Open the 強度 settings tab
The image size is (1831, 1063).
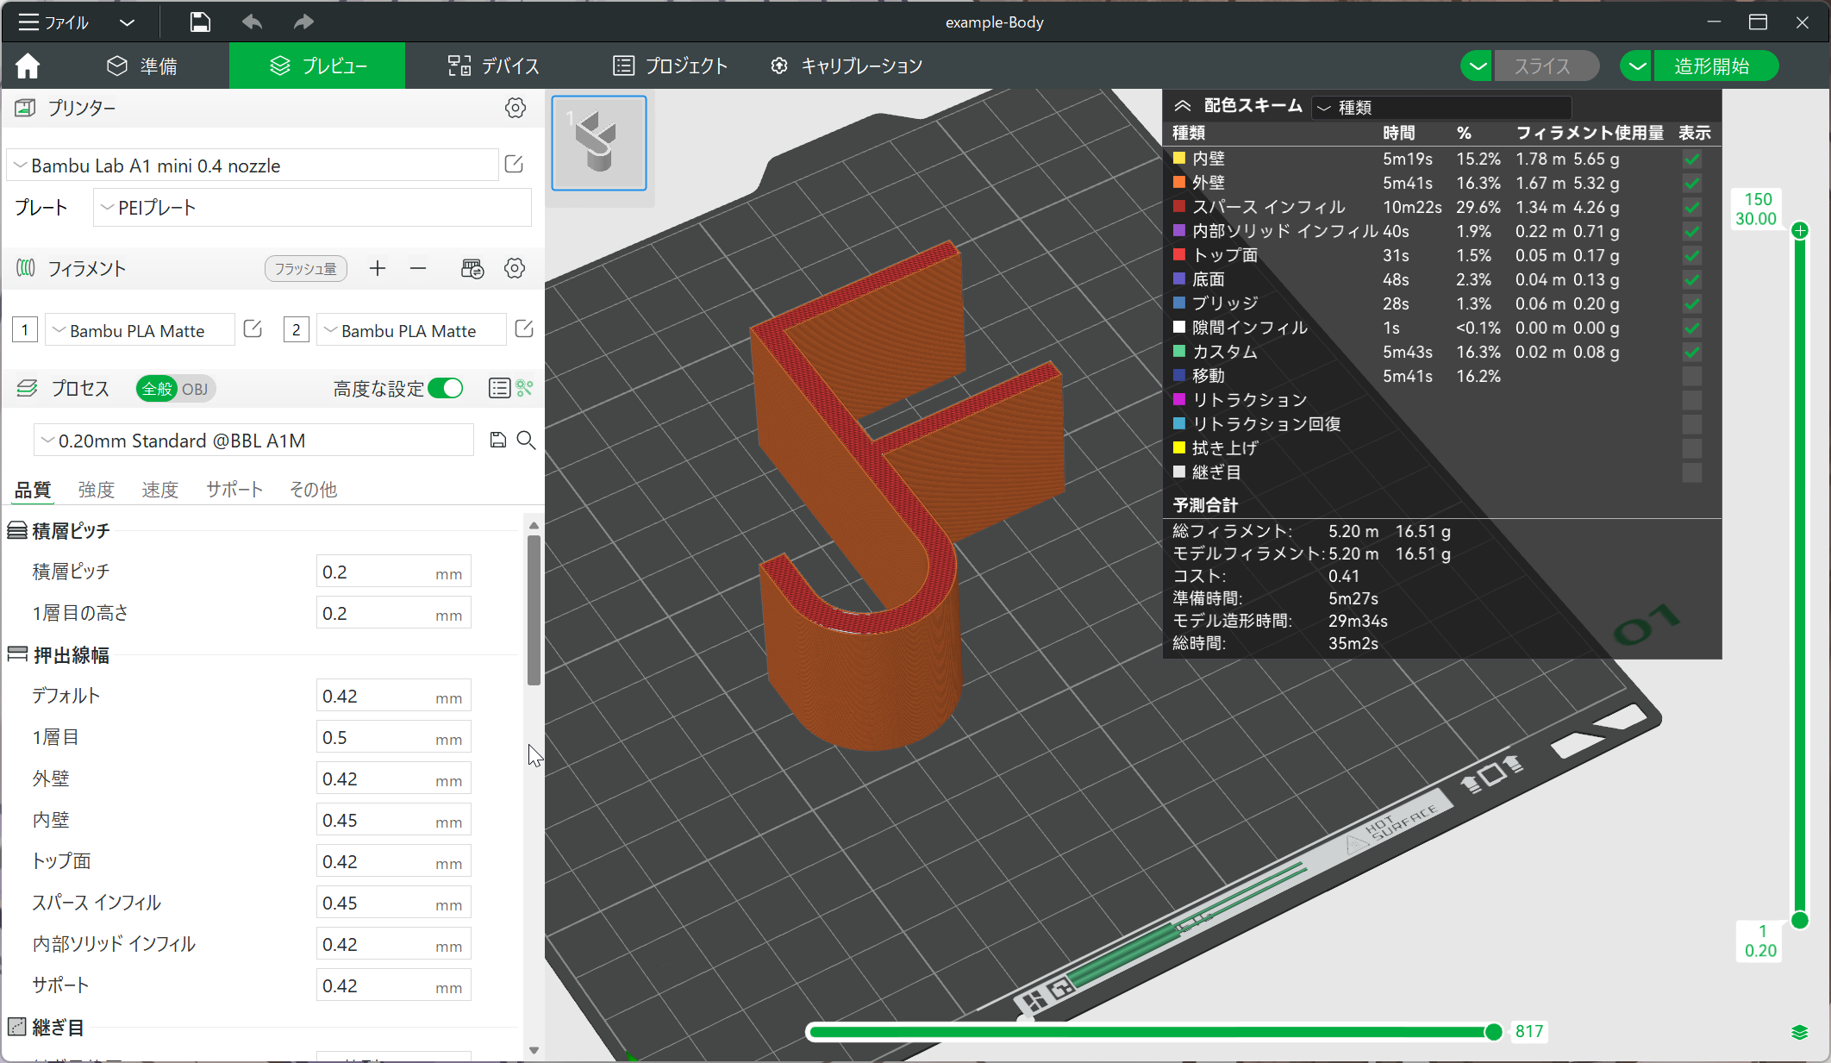[x=96, y=490]
